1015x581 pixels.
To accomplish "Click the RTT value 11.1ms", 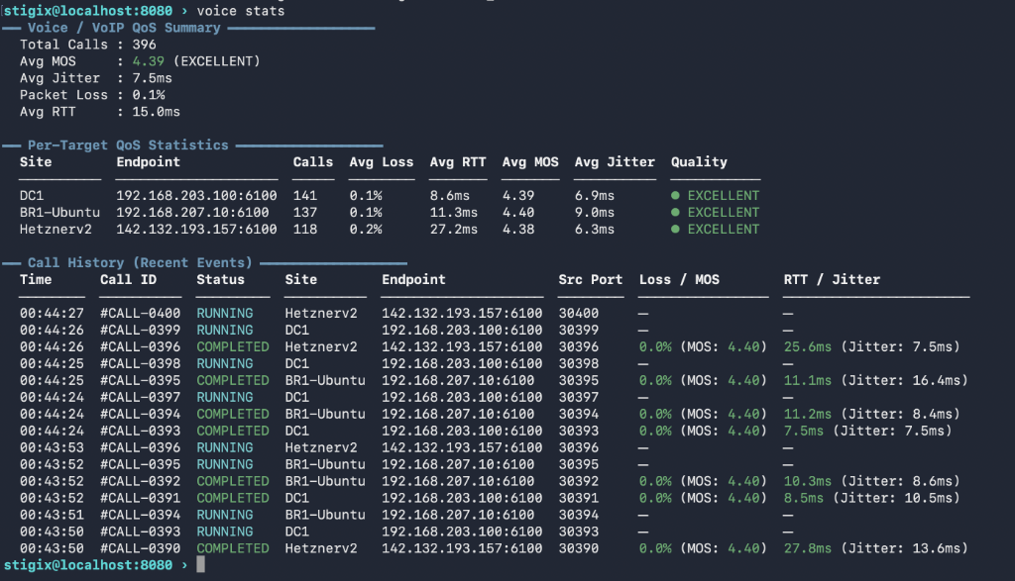I will (x=807, y=380).
